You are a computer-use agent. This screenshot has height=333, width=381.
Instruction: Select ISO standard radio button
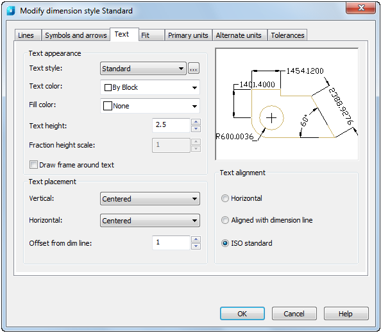[225, 243]
